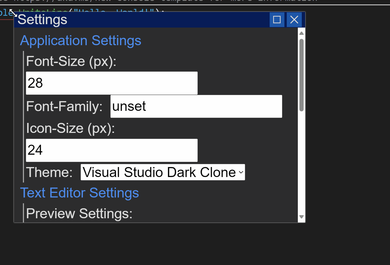Click the Icon-Size input showing 24
Viewport: 390px width, 265px height.
point(111,150)
